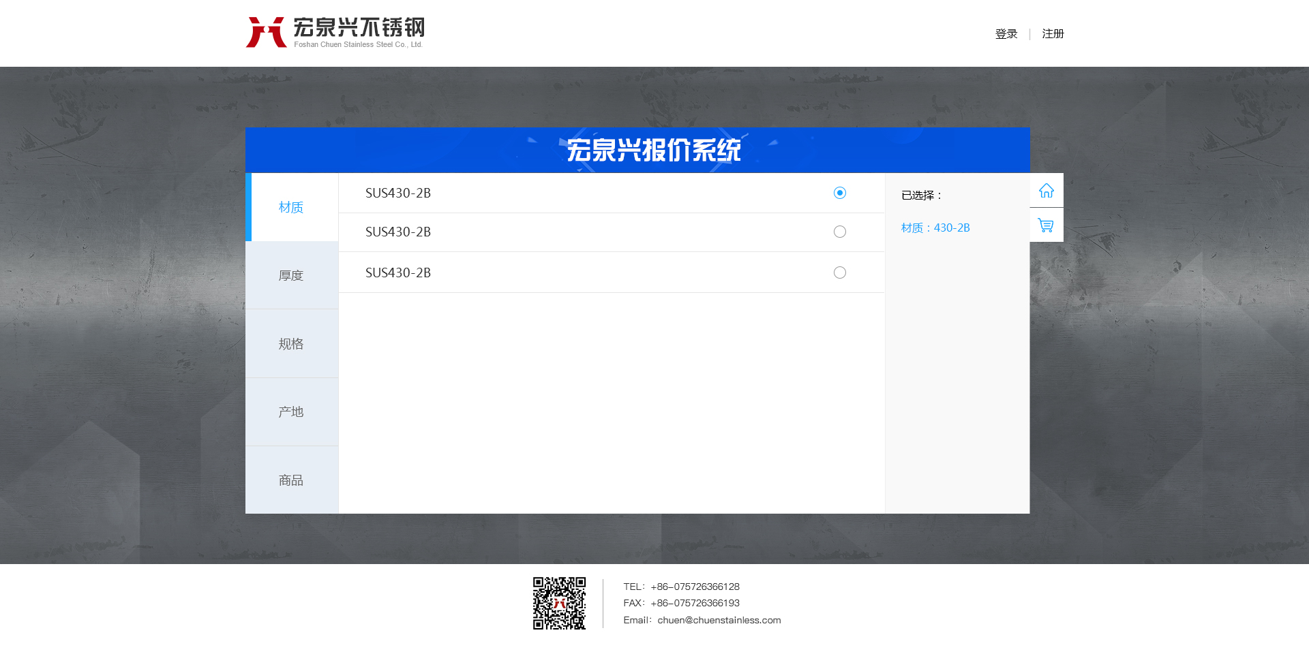
Task: Select the first SUS430-2B radio button
Action: click(x=840, y=193)
